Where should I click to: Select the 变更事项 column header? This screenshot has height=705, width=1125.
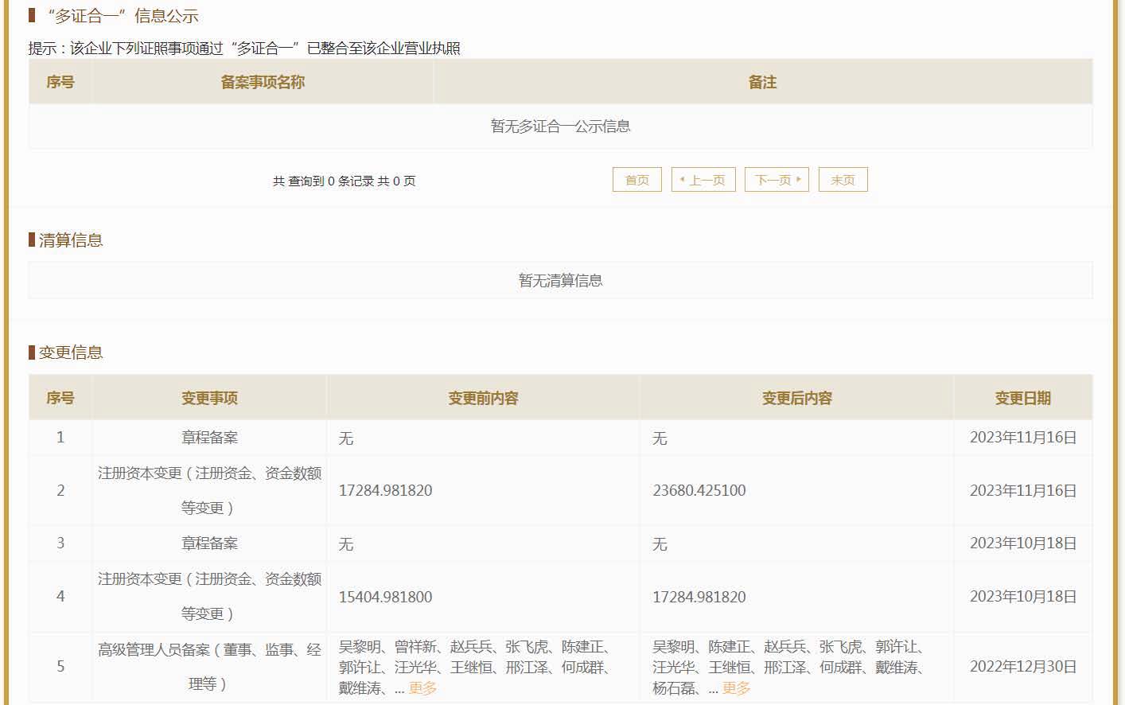[209, 398]
